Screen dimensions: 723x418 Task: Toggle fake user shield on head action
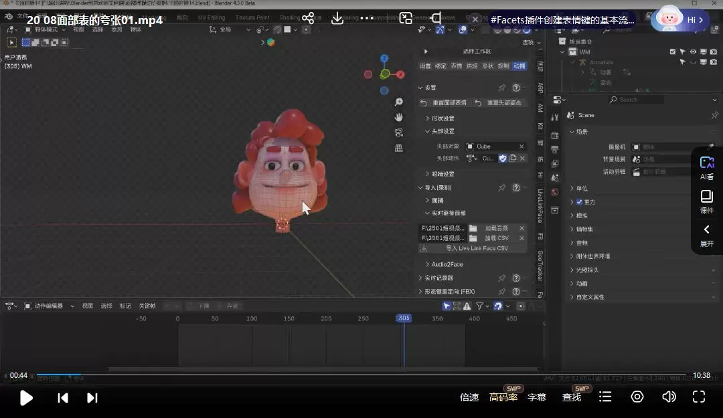click(503, 159)
